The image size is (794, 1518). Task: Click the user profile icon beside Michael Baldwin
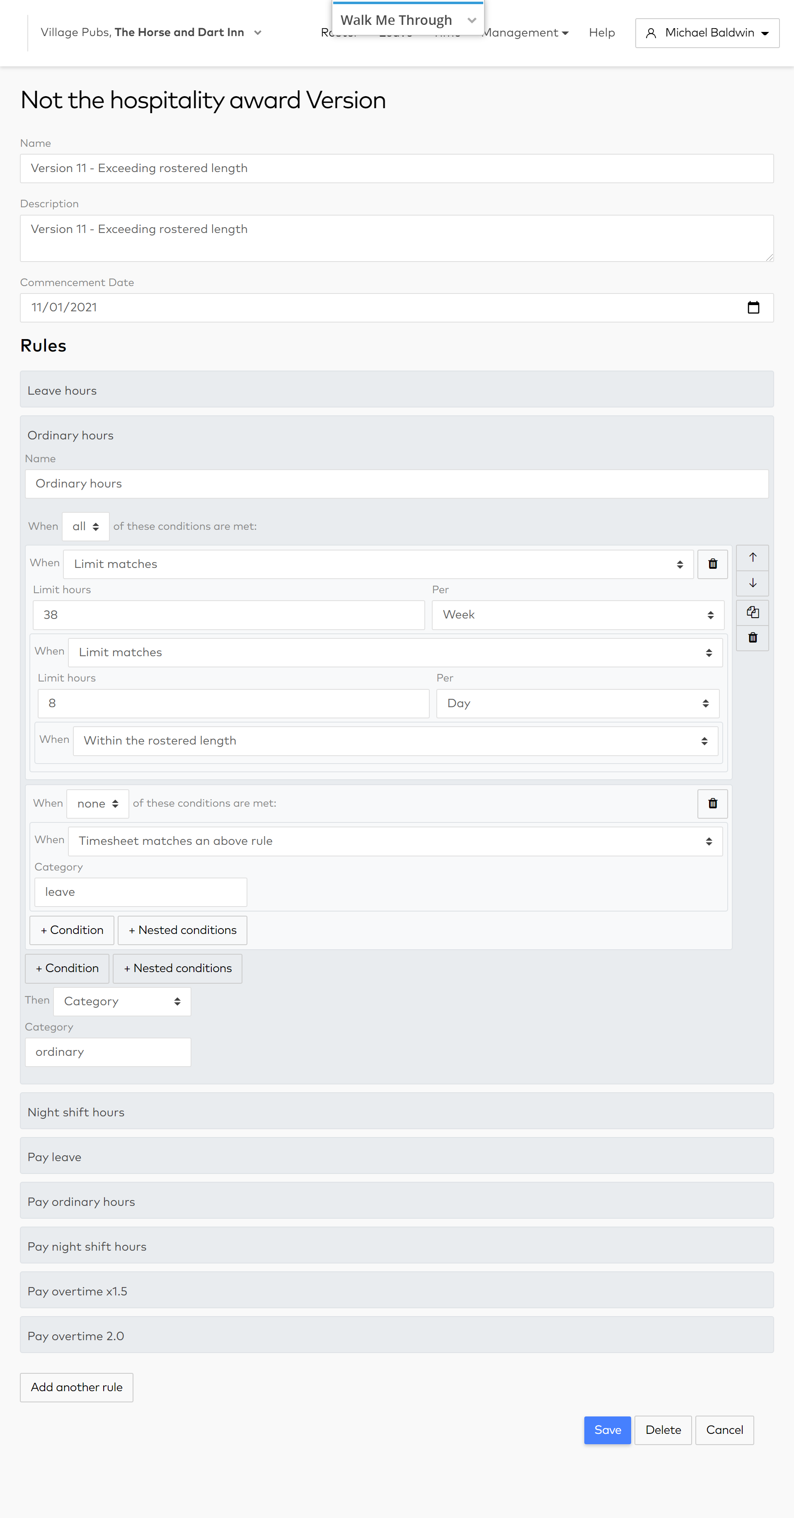(x=651, y=34)
